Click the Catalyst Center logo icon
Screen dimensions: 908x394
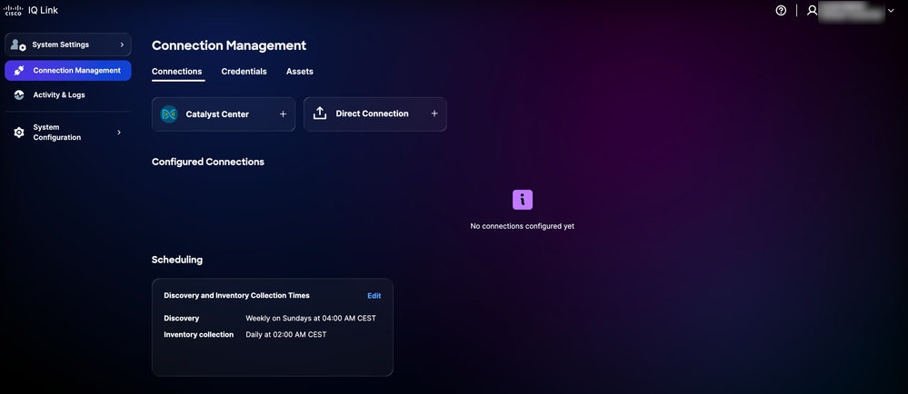168,114
